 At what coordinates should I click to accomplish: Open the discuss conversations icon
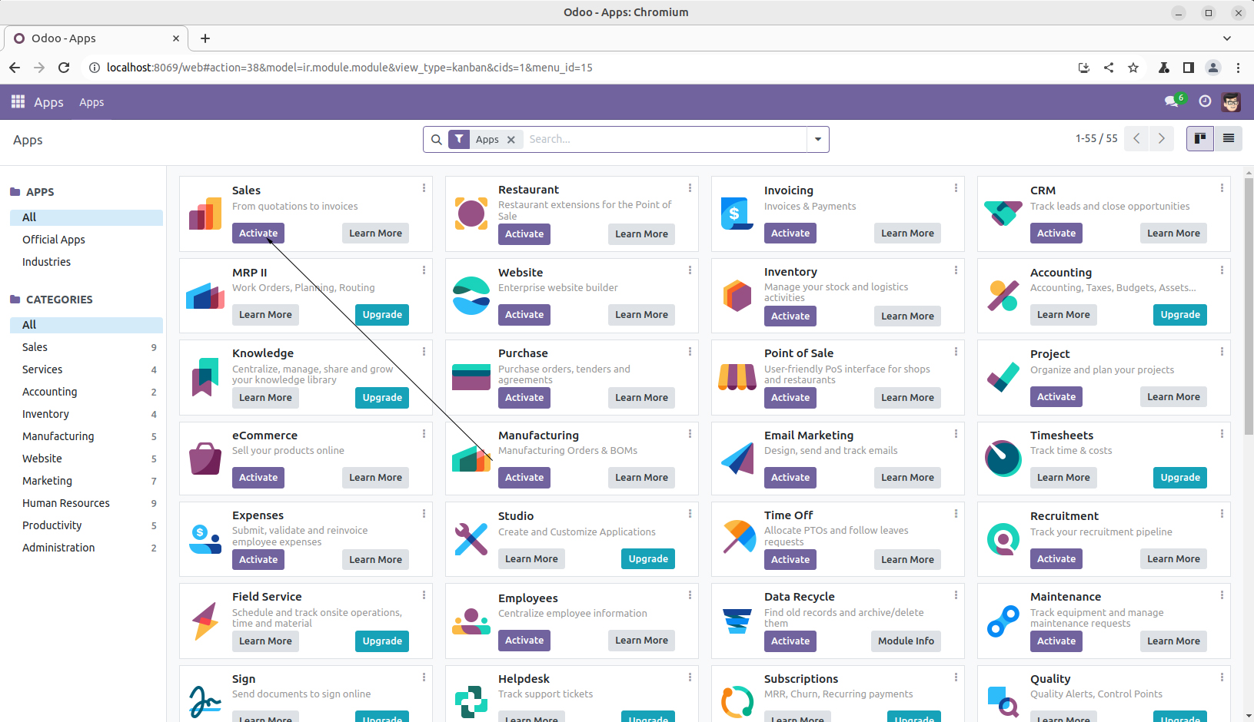(1172, 101)
